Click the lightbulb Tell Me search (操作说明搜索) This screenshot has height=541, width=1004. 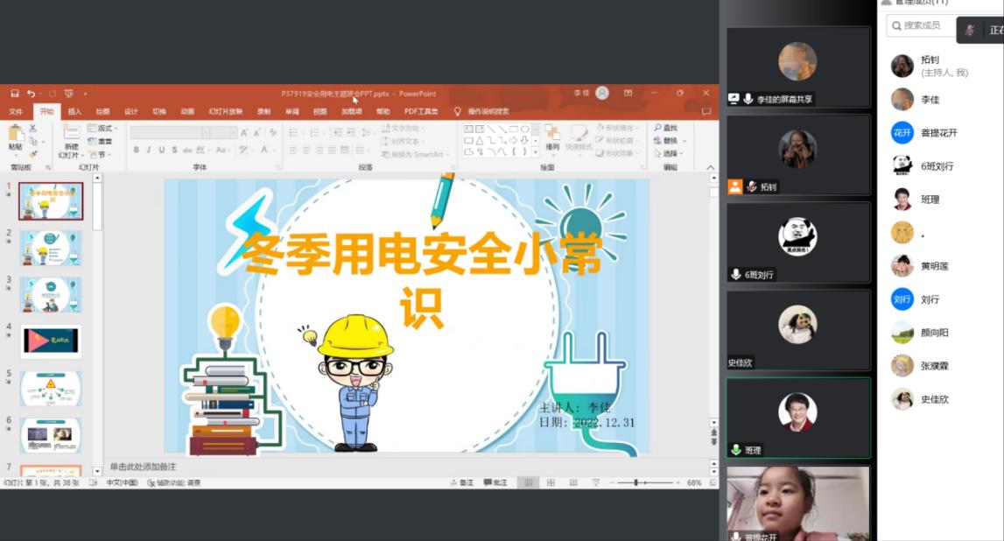(x=481, y=111)
